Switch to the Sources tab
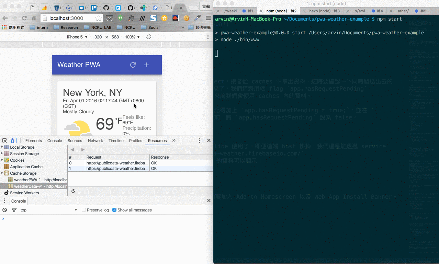Screen dimensions: 439x264 (x=75, y=141)
